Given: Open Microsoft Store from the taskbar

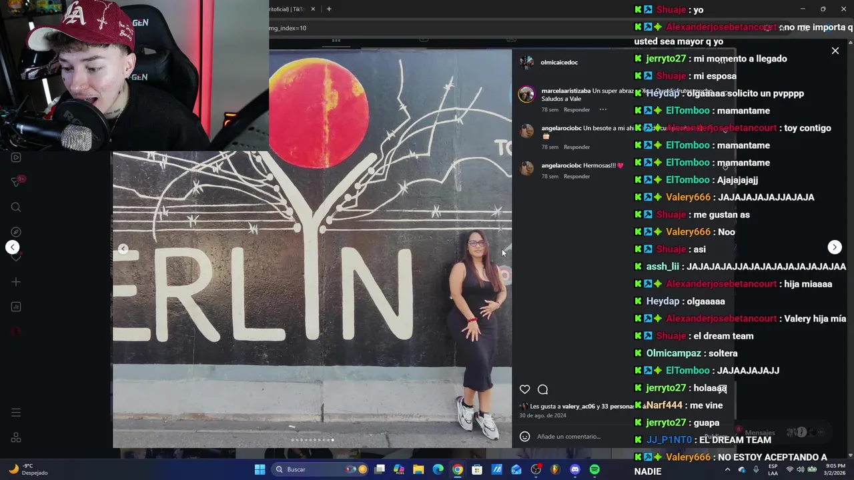Looking at the screenshot, I should point(477,469).
